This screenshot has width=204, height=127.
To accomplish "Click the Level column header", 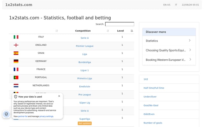I will pos(120,31).
